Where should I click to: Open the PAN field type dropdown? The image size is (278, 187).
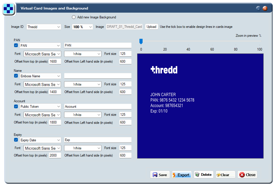(x=40, y=45)
